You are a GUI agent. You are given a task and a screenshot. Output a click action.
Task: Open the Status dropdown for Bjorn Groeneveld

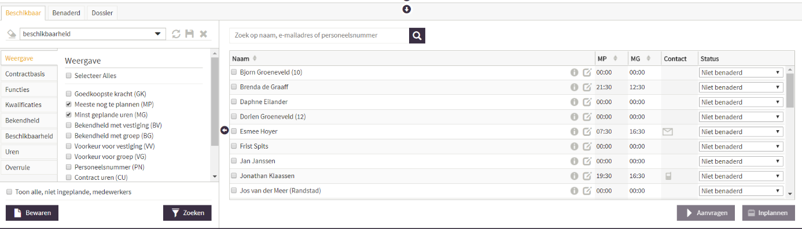[741, 72]
